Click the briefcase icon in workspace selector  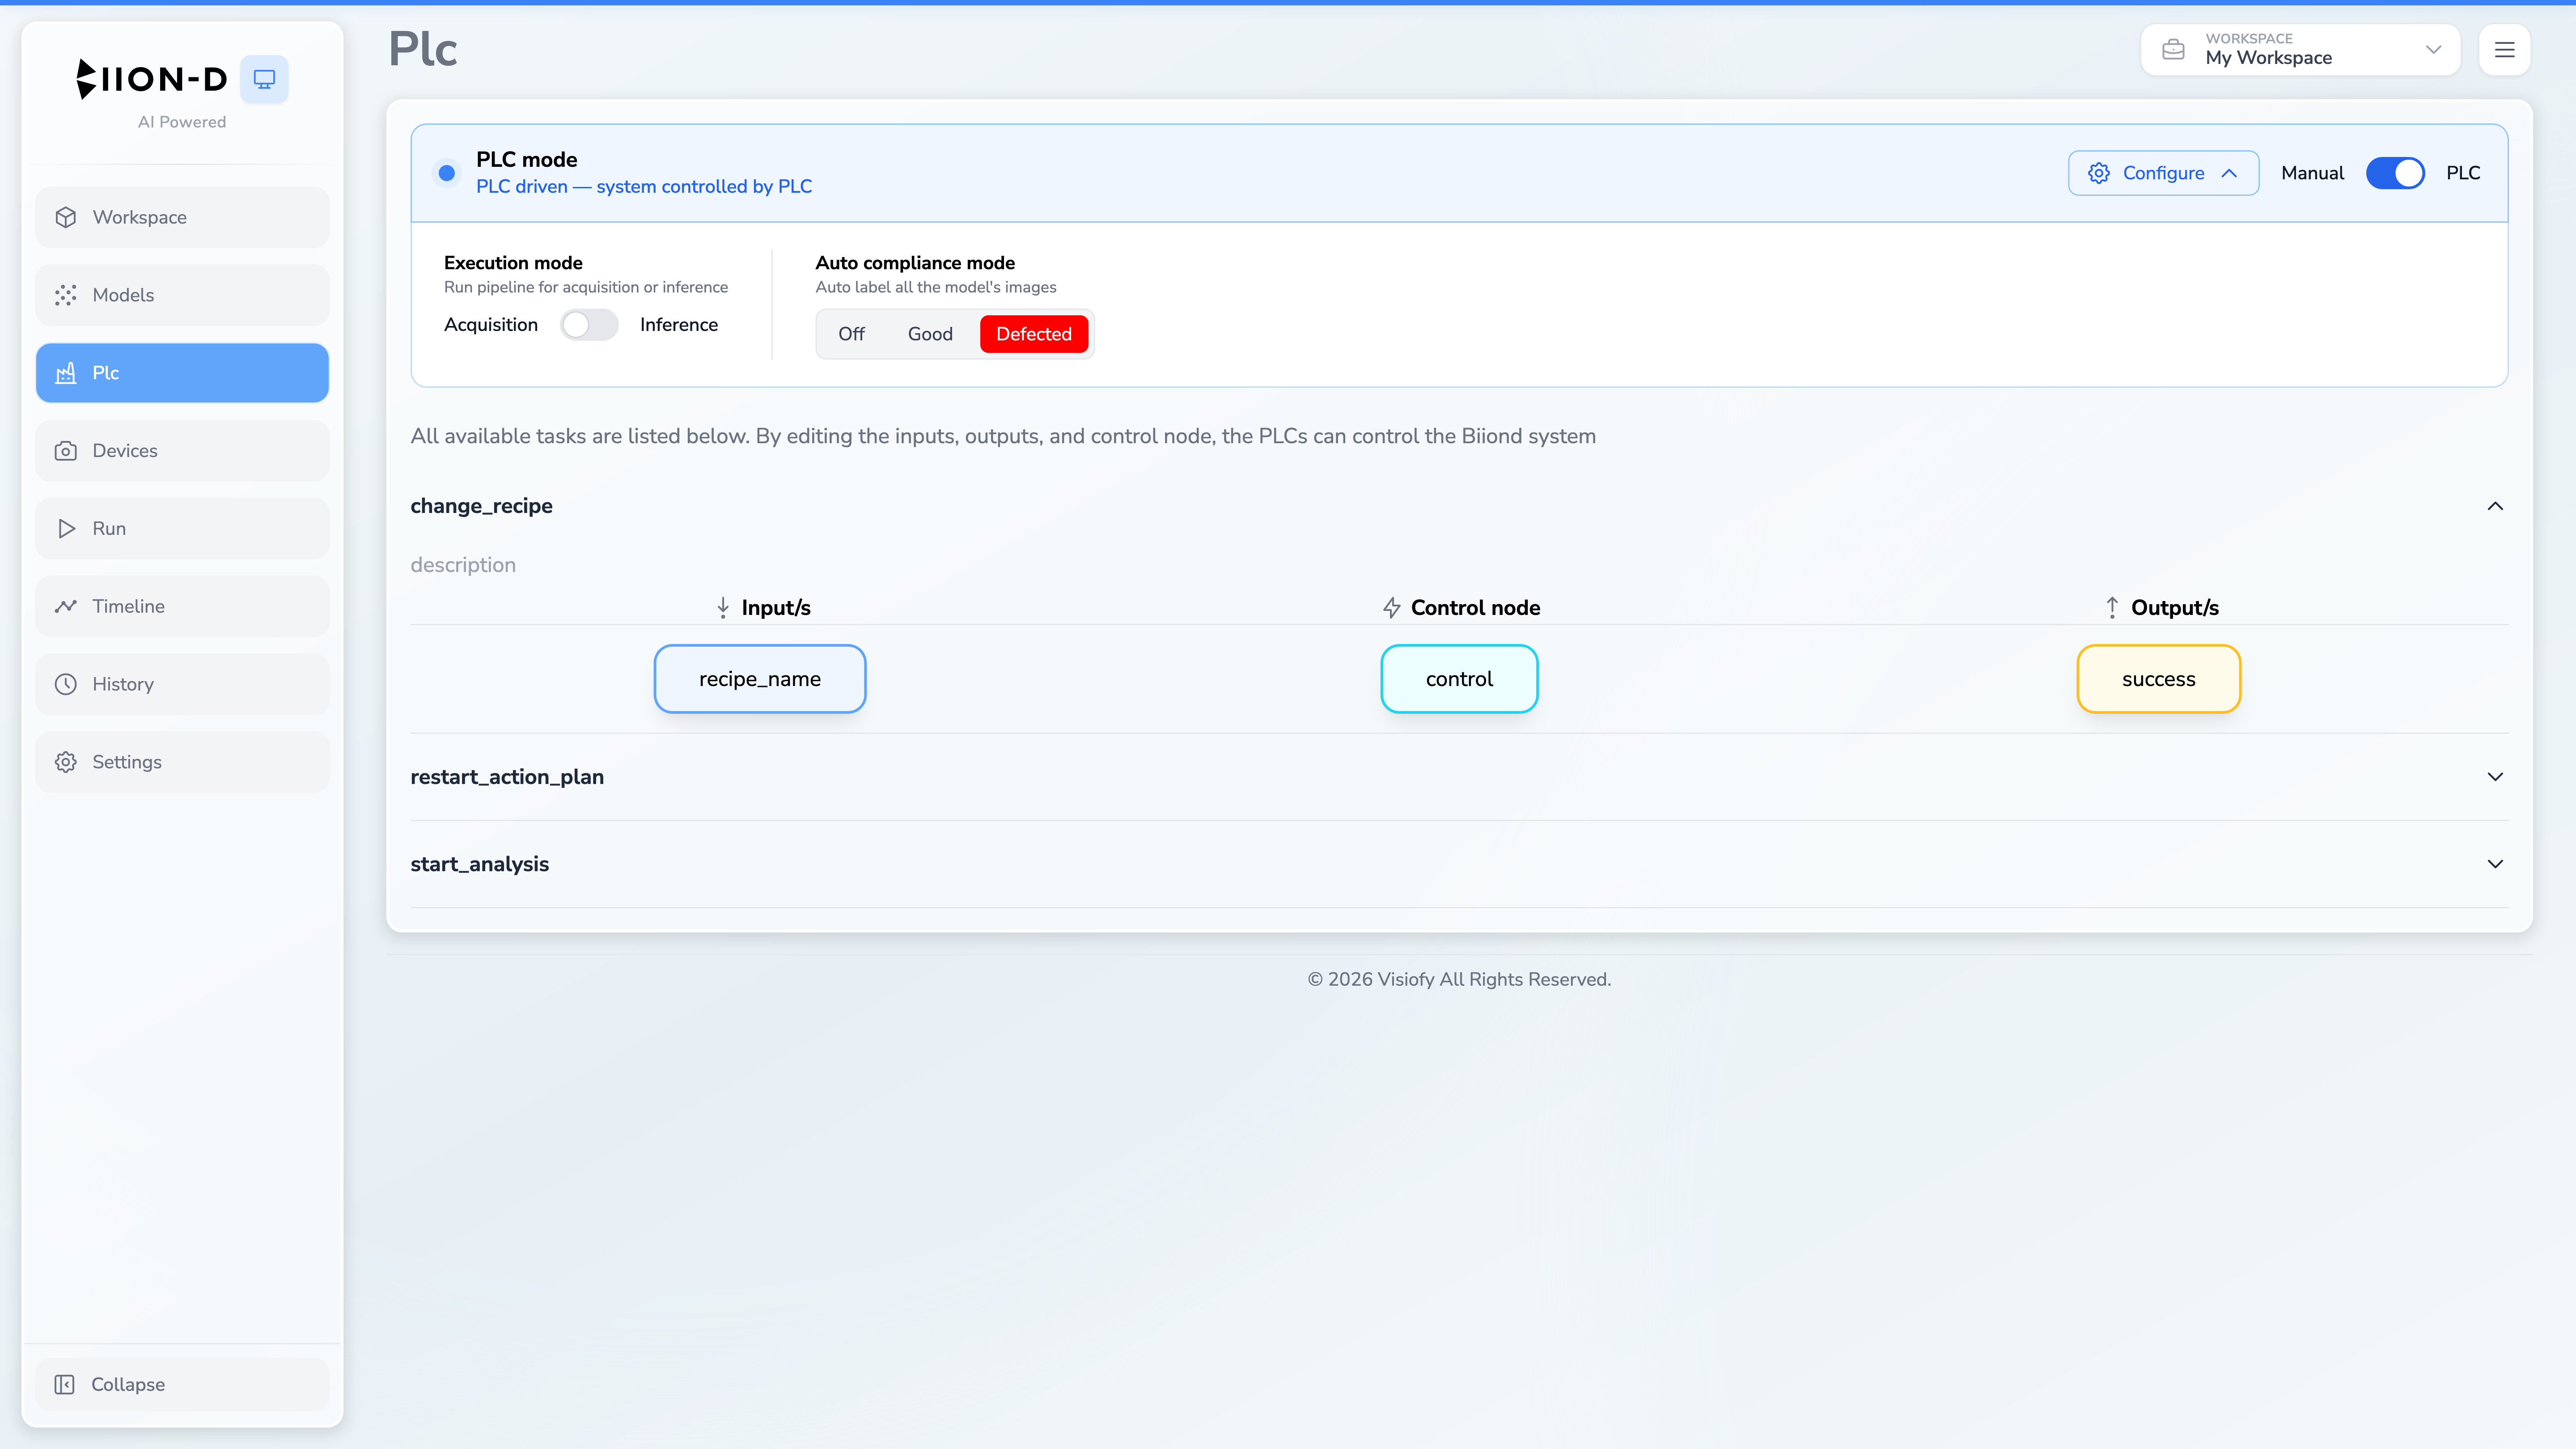tap(2173, 49)
